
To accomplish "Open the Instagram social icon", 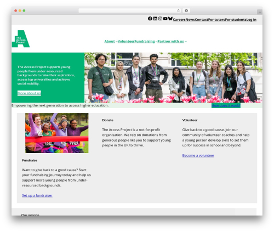I will point(160,19).
